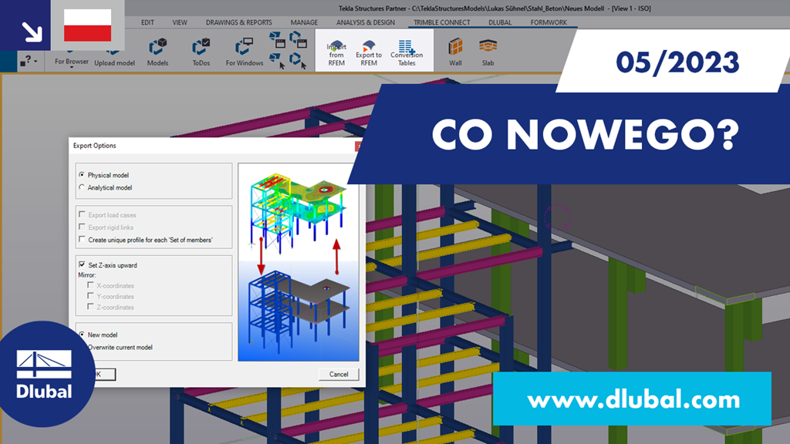The width and height of the screenshot is (790, 444).
Task: Click the Dlubal logo badge
Action: click(43, 374)
